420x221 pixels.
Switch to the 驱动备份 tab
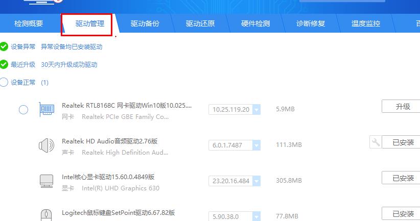point(145,23)
